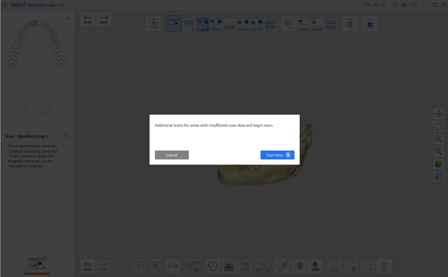Viewport: 448px width, 277px height.
Task: Click the support headset icon in title bar
Action: tap(366, 5)
